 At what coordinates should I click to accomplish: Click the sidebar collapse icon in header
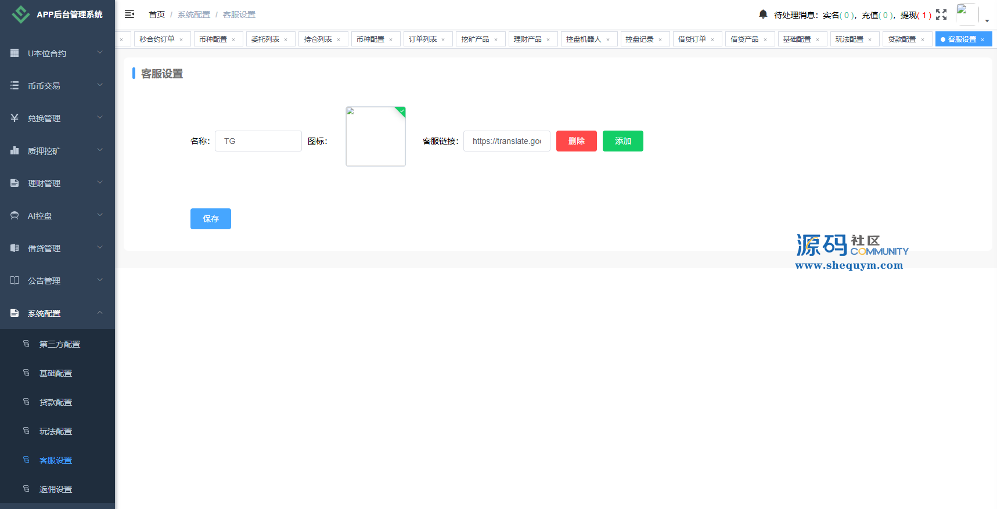[129, 14]
